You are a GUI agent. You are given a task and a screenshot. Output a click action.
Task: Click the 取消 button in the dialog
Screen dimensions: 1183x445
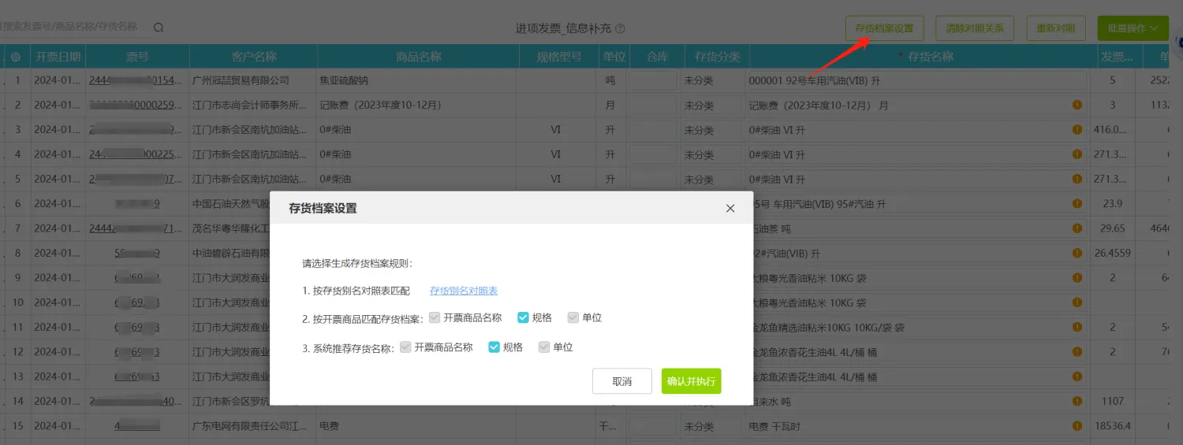point(622,381)
